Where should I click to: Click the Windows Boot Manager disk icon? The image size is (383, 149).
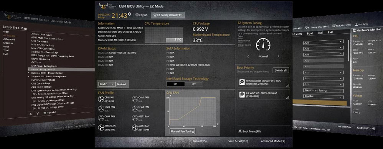[x=242, y=82]
